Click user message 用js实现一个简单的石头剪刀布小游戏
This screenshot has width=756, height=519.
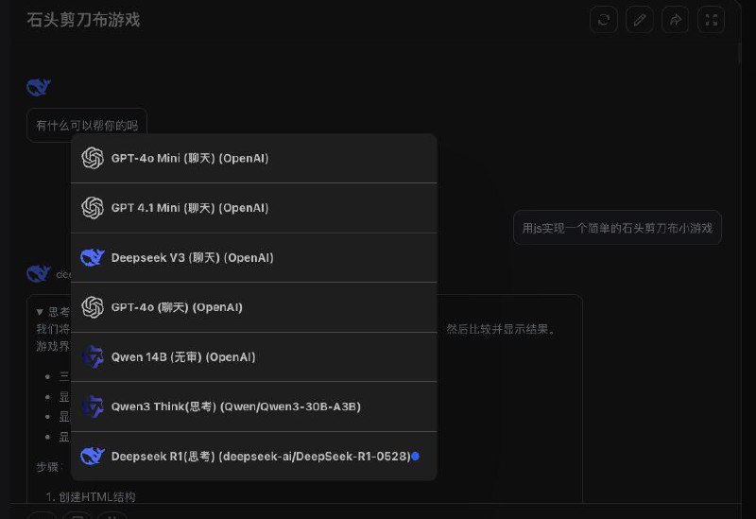click(617, 228)
